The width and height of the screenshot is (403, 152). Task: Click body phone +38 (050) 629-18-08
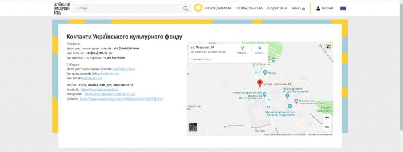click(126, 48)
